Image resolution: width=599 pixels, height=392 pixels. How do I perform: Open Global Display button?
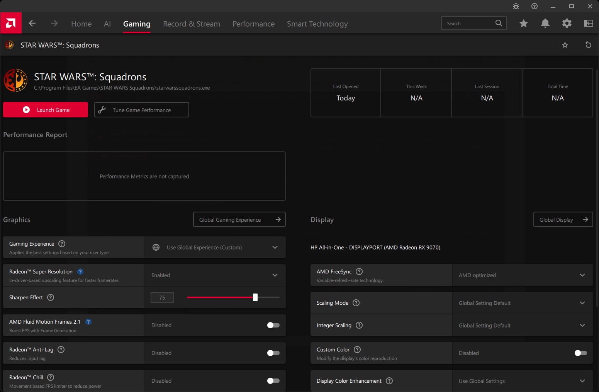(x=563, y=219)
